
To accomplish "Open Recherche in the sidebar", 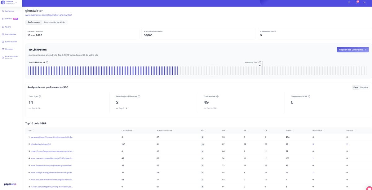I will pyautogui.click(x=9, y=11).
